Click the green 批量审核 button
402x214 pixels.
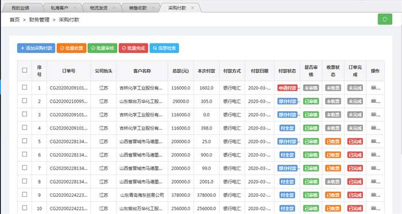tap(102, 48)
